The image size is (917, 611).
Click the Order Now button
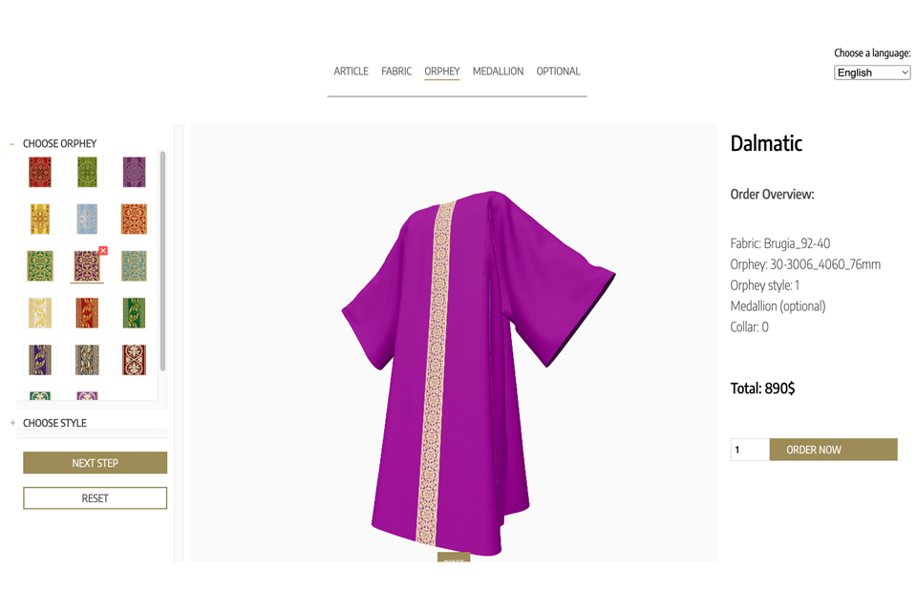(833, 450)
